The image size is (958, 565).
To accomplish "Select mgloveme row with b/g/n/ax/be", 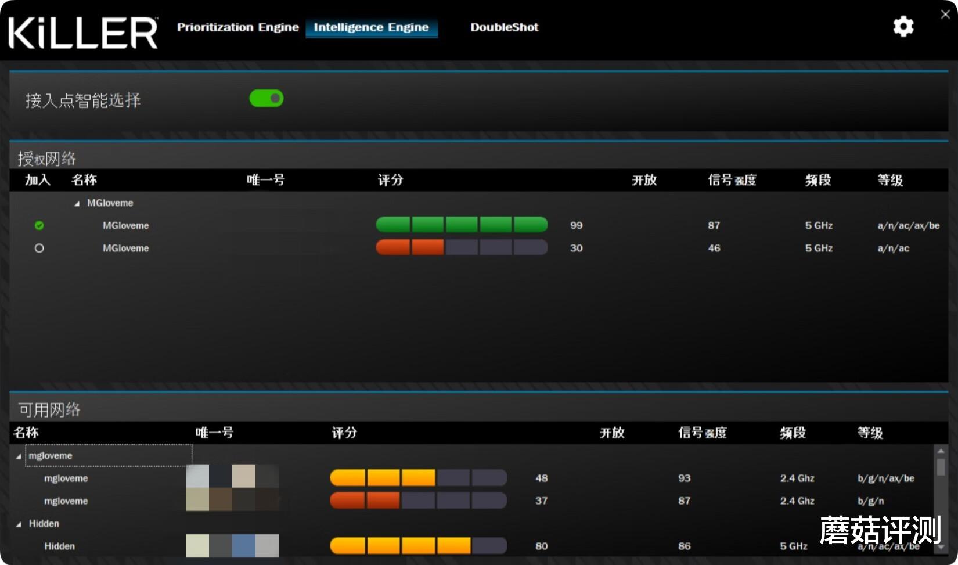I will tap(471, 478).
